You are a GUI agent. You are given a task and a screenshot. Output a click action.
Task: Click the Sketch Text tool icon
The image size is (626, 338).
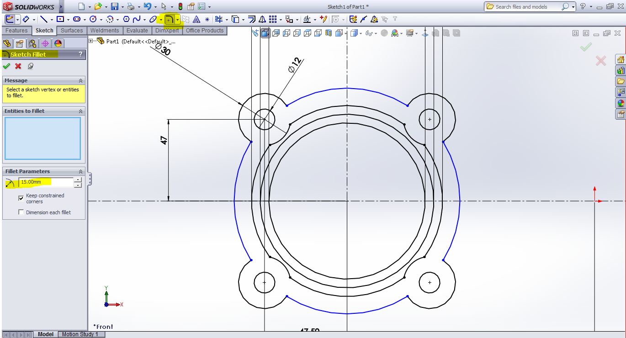[196, 19]
